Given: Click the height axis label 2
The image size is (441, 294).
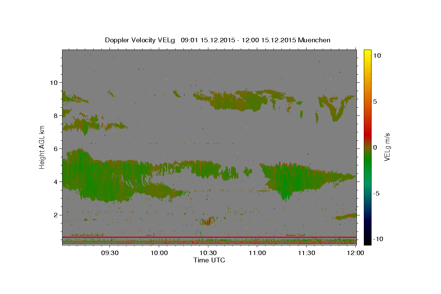Looking at the screenshot, I should pyautogui.click(x=56, y=215).
